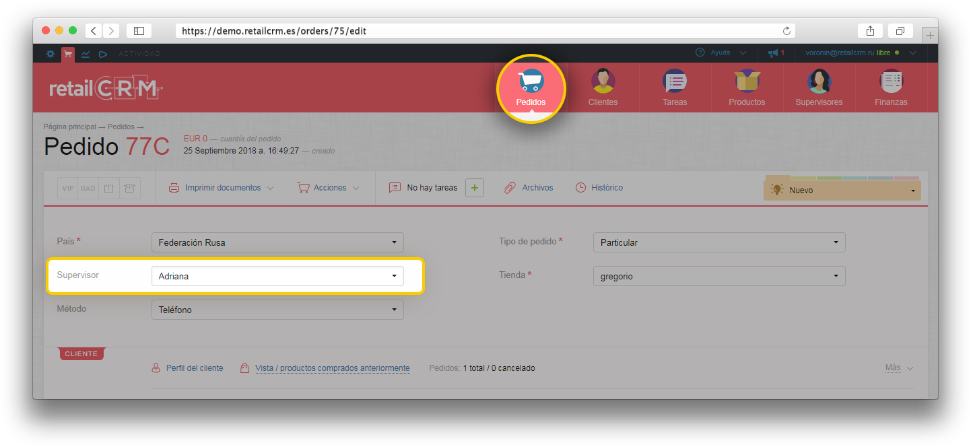Open the Método dropdown showing Teléfono
The width and height of the screenshot is (971, 447).
coord(277,310)
